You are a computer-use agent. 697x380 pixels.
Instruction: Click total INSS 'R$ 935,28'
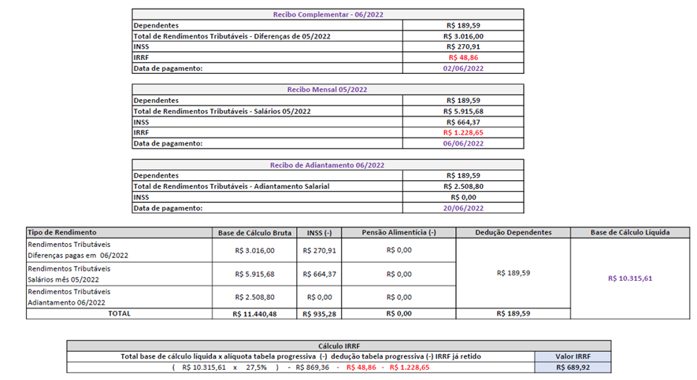319,314
